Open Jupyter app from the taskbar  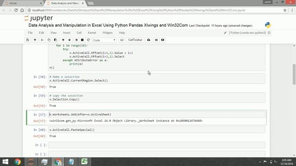[x=31, y=162]
